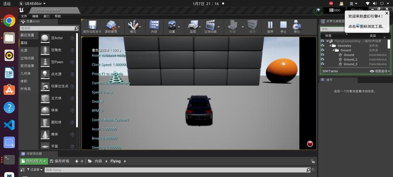Select the Visual Effects (视觉效果) category
Image resolution: width=393 pixels, height=177 pixels.
[27, 65]
